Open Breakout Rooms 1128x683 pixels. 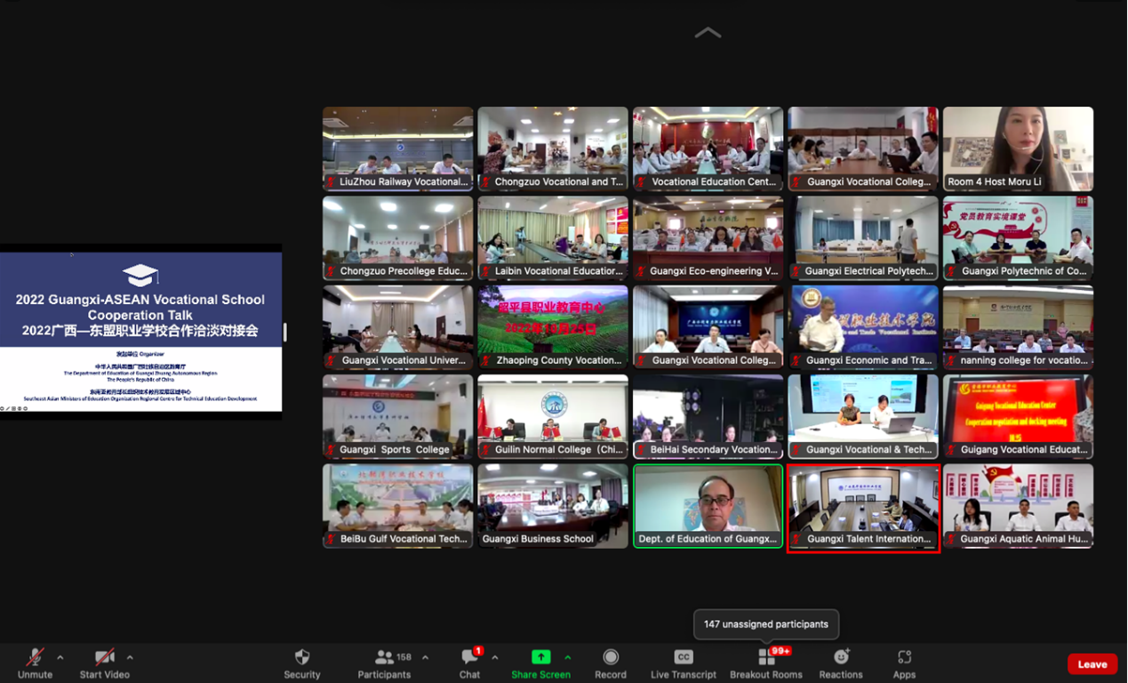point(766,663)
